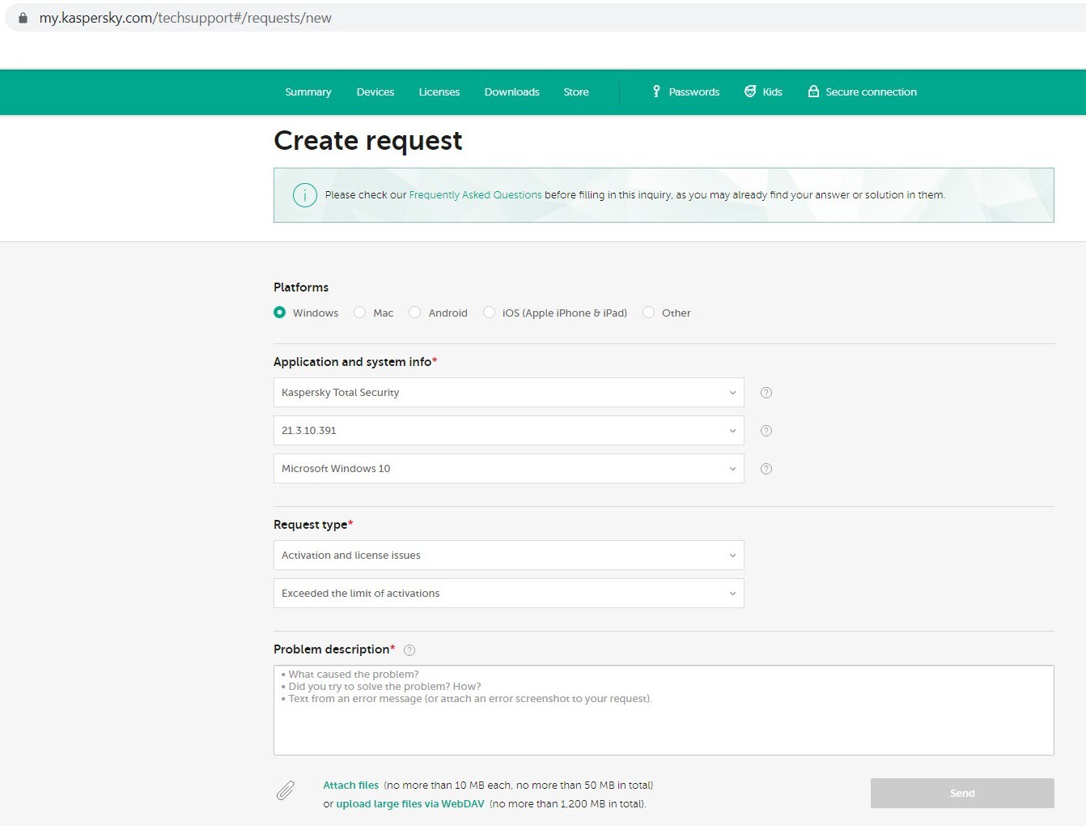Expand the 21.3.10.391 version dropdown
1086x826 pixels.
pyautogui.click(x=509, y=431)
